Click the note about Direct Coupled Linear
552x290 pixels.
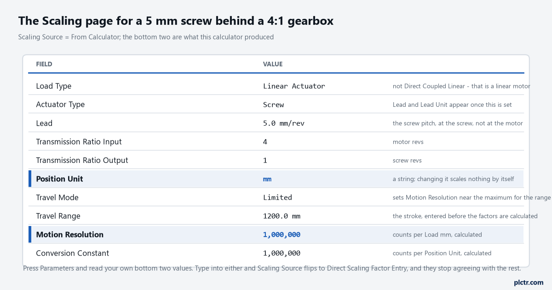click(x=461, y=86)
